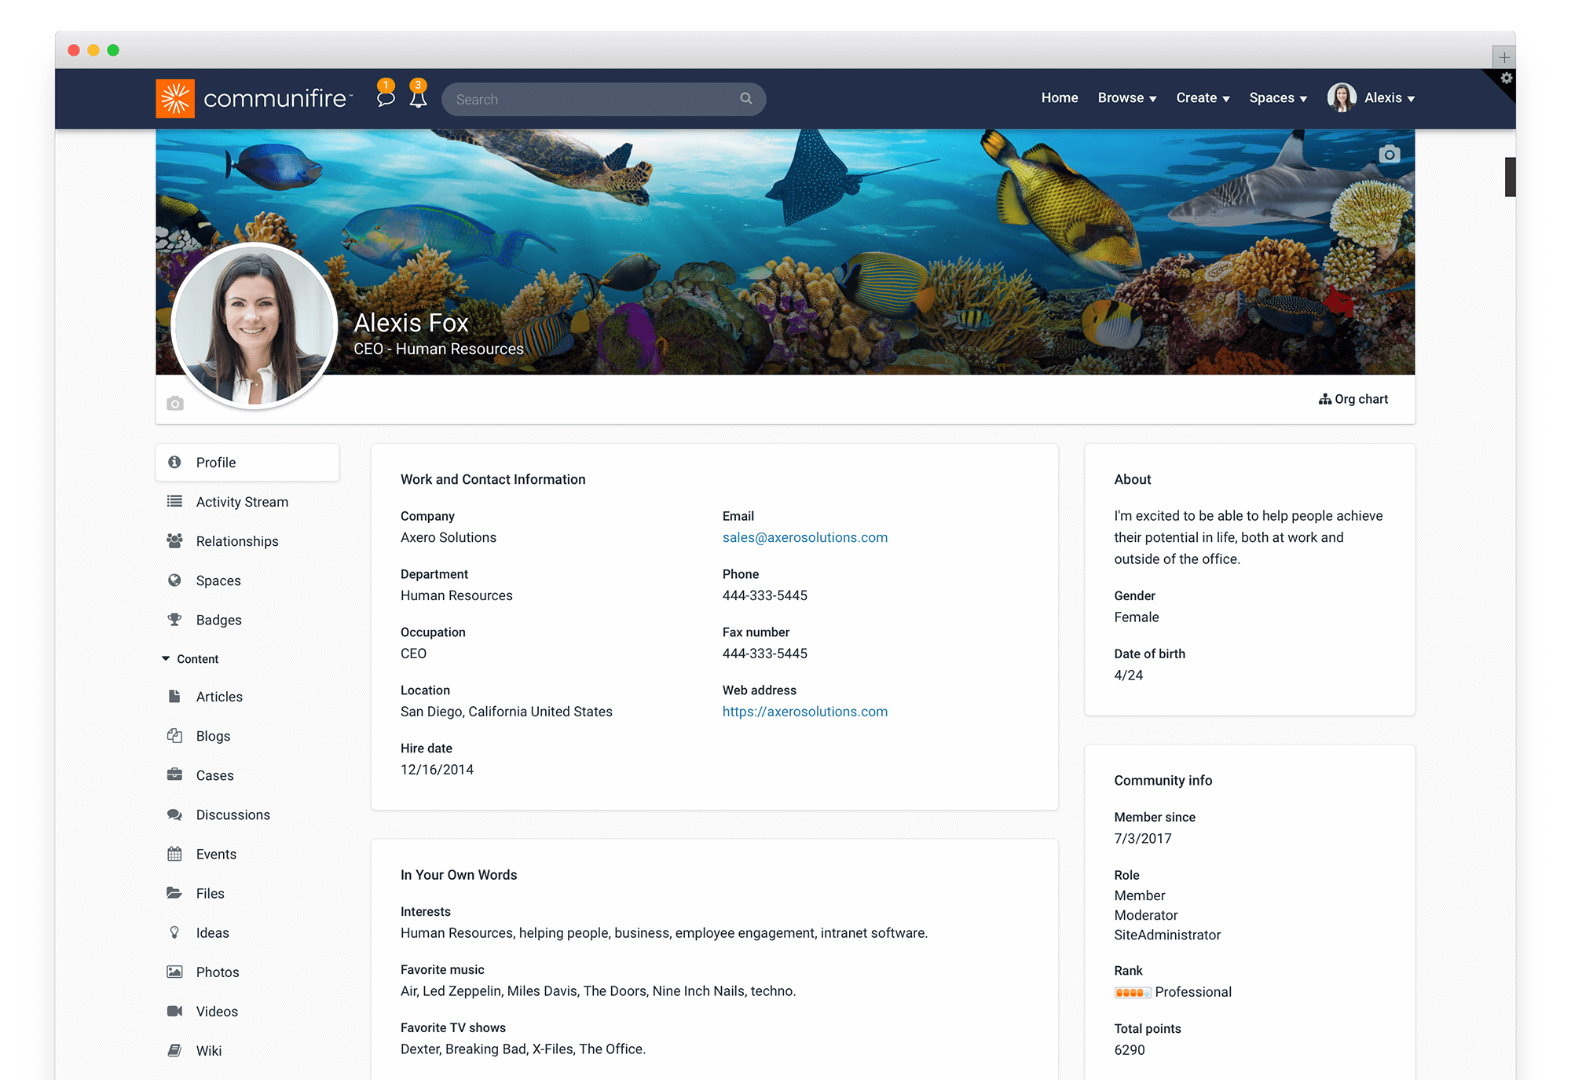Click the profile photo camera icon
Screen dimensions: 1571x1080
coord(175,402)
